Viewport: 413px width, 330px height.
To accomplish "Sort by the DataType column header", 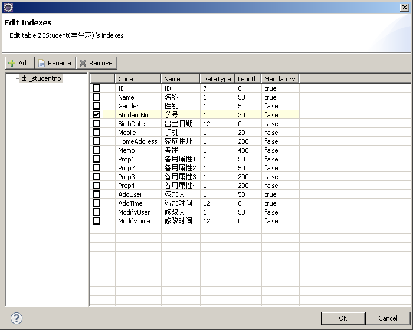I will (x=217, y=78).
